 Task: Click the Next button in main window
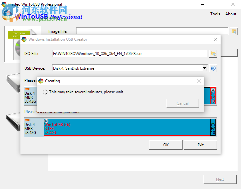point(220,179)
